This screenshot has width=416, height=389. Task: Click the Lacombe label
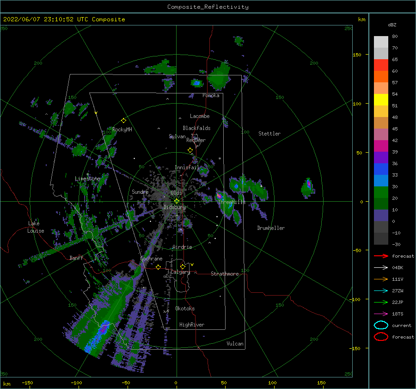[x=200, y=116]
